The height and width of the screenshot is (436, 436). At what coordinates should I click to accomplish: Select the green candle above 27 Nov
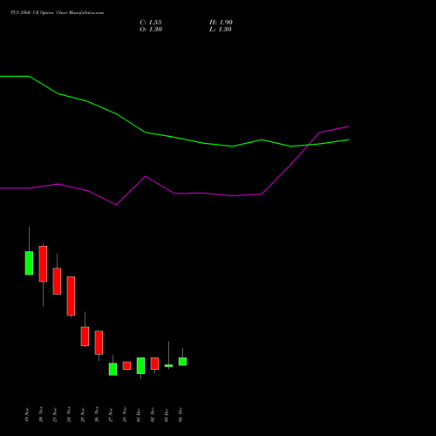tap(112, 369)
